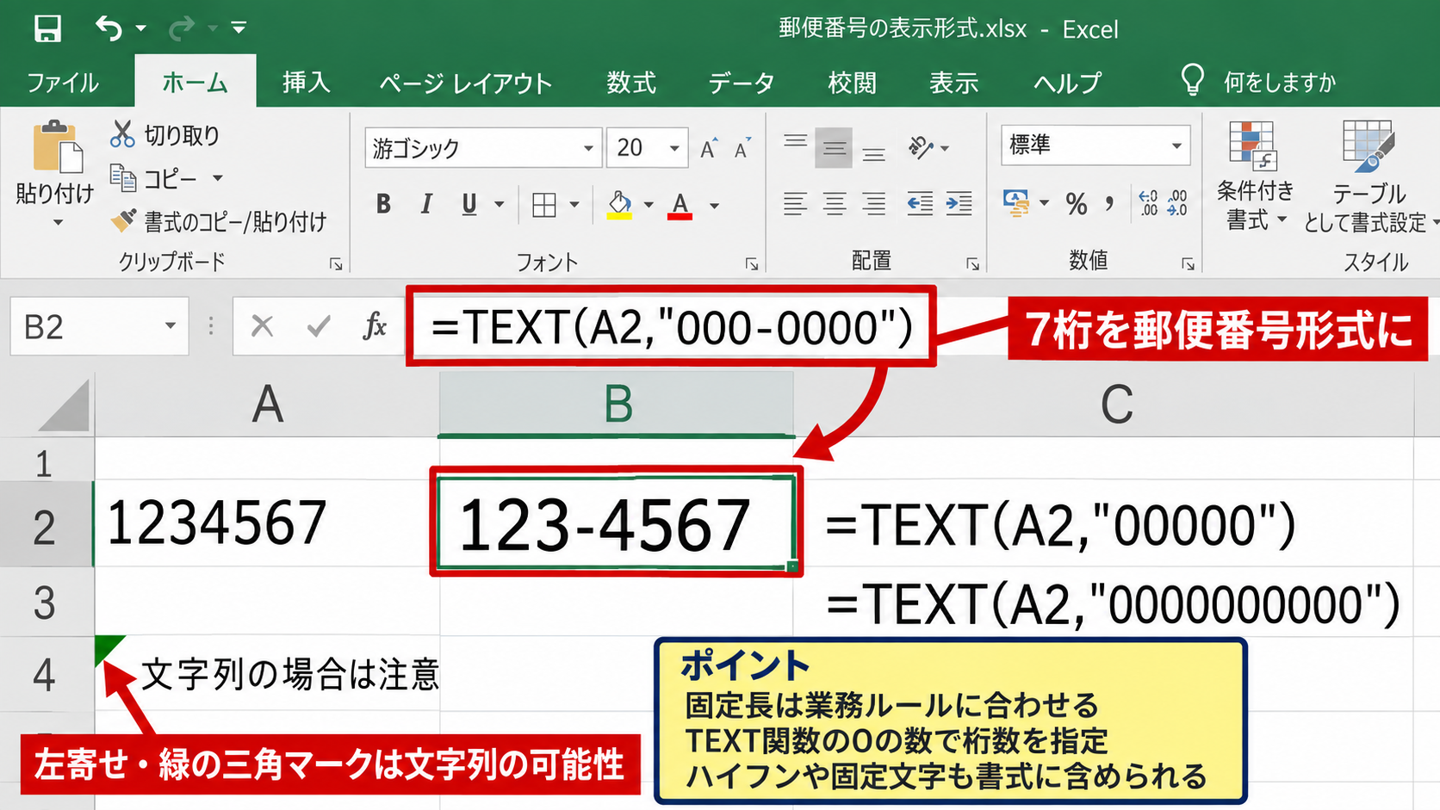Open the 数値 dialog launcher
Image resolution: width=1440 pixels, height=810 pixels.
pos(1189,264)
